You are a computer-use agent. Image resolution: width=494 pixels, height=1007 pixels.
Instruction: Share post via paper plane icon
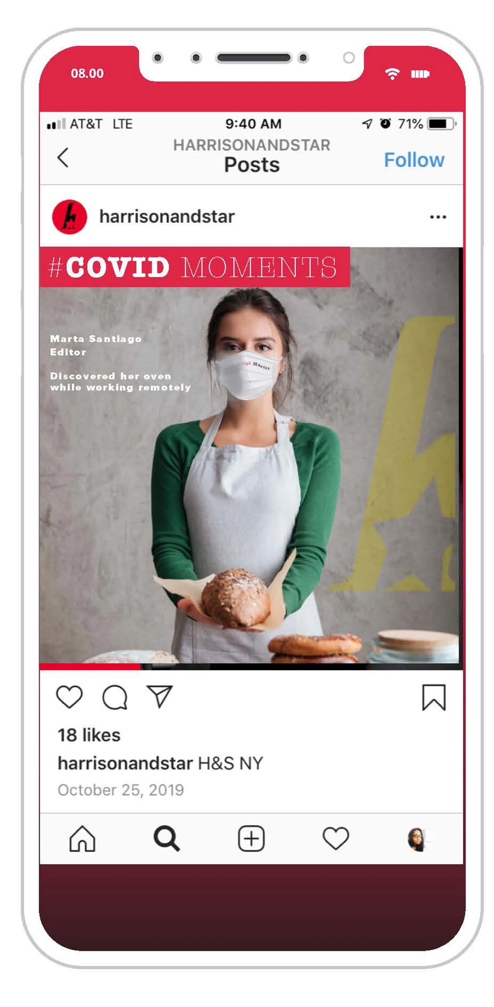pyautogui.click(x=160, y=697)
